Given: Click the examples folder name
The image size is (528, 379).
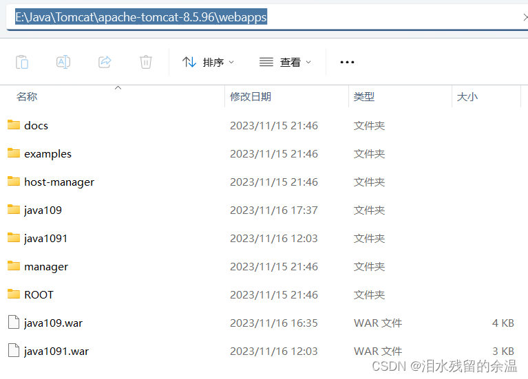Looking at the screenshot, I should tap(47, 154).
